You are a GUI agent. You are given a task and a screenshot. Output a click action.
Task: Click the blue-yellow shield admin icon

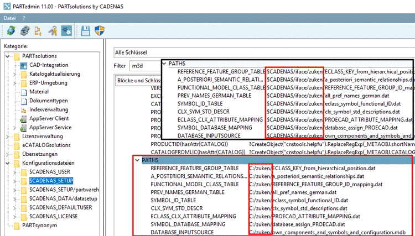100,30
